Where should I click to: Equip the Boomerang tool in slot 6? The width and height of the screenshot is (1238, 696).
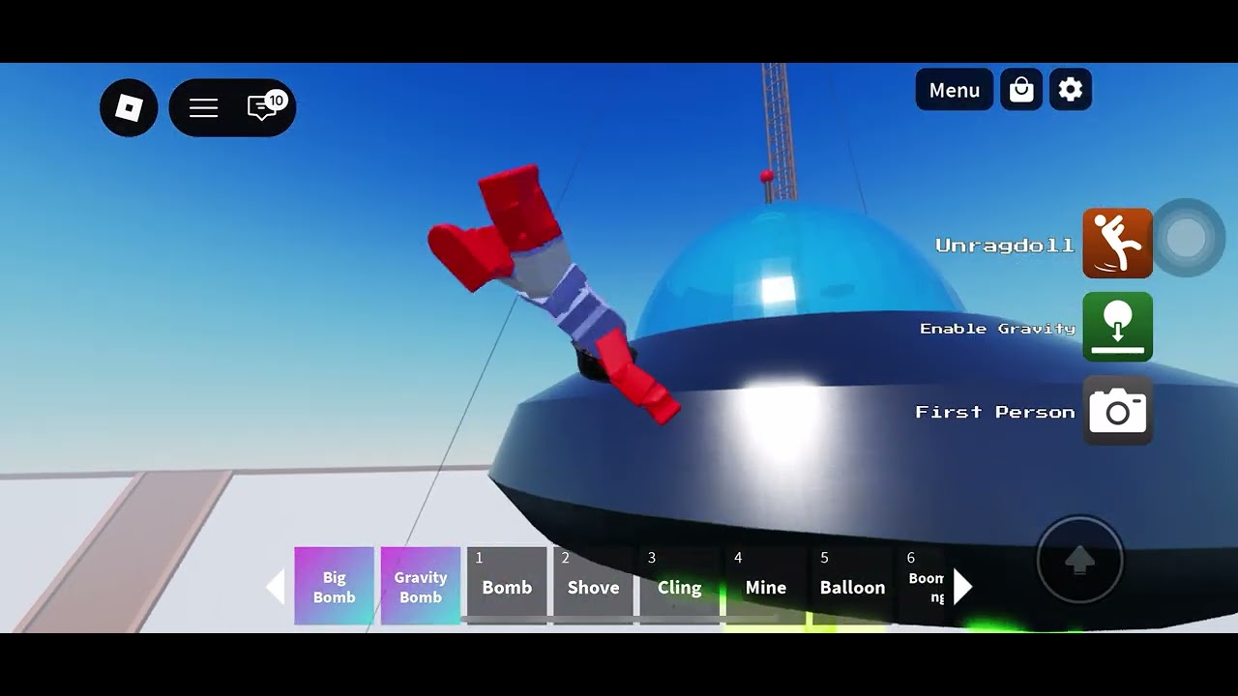pos(923,586)
